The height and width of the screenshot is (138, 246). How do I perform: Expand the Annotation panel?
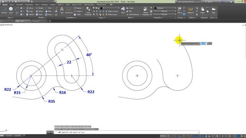click(x=71, y=18)
